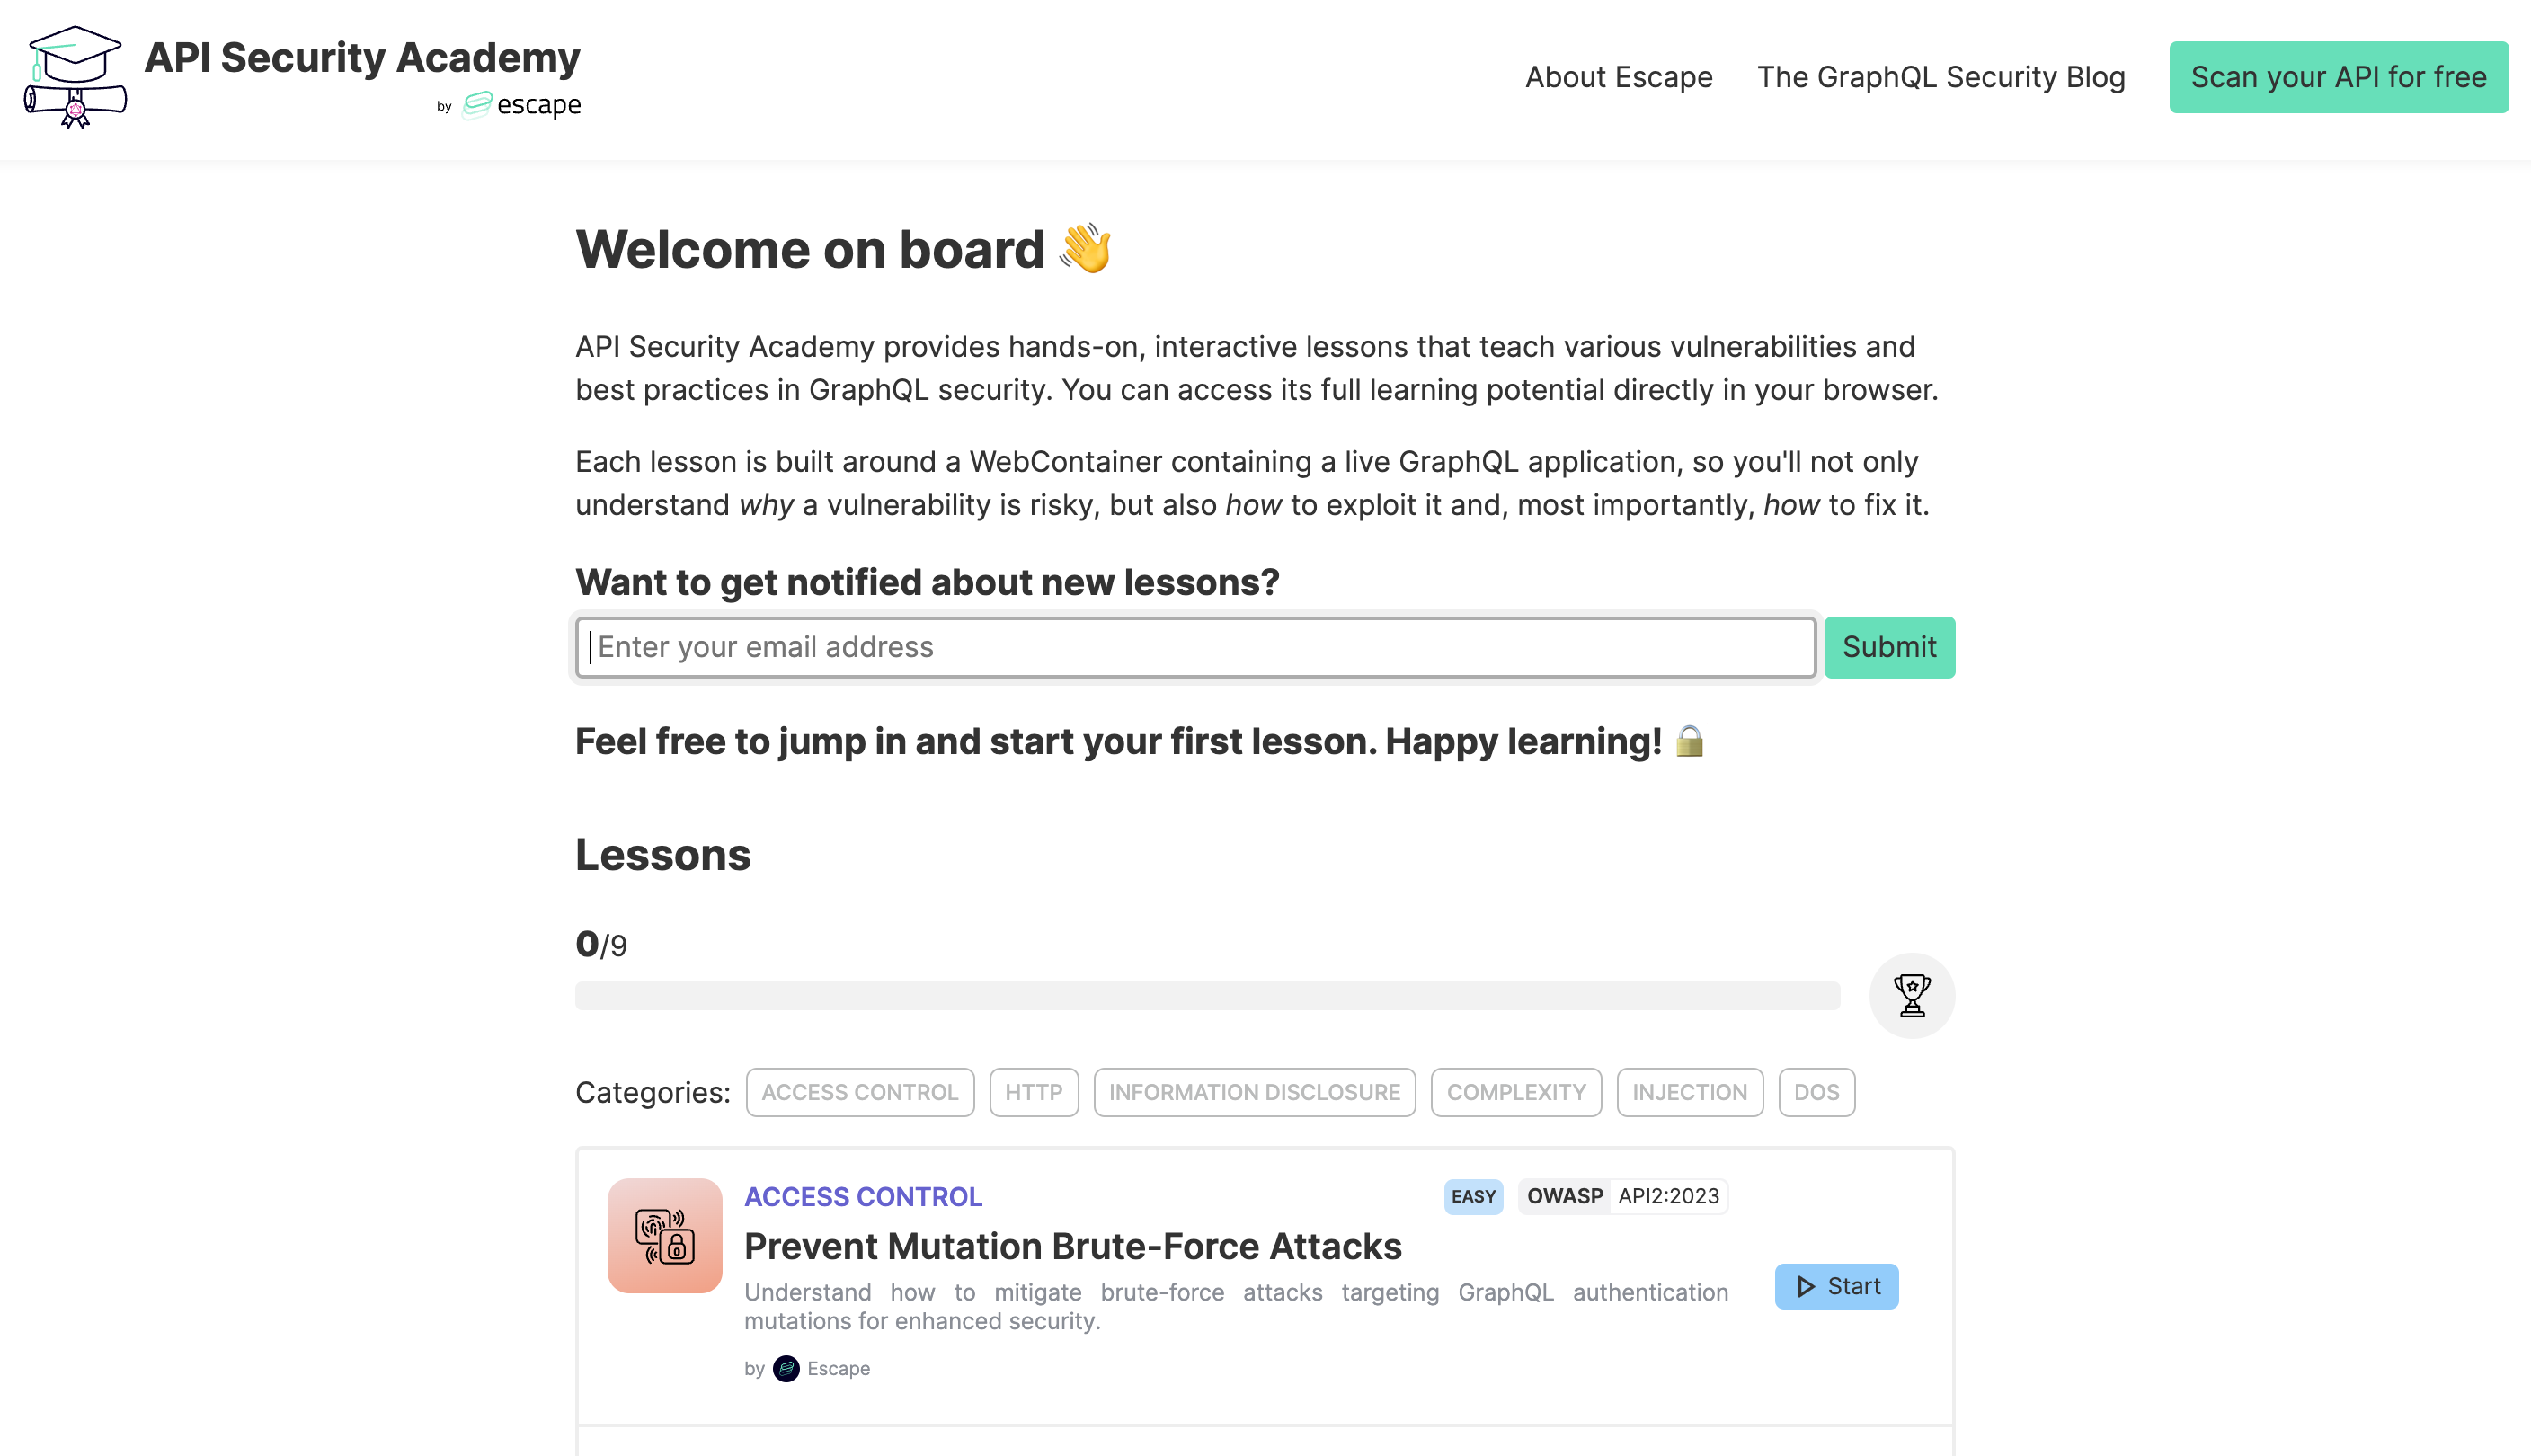Open the About Escape menu item
Image resolution: width=2531 pixels, height=1456 pixels.
[1619, 78]
